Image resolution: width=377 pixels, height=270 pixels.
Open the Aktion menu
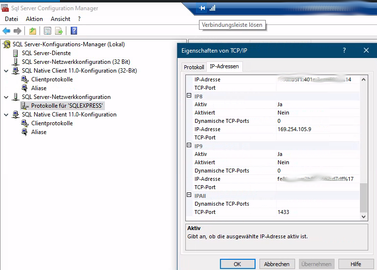pos(34,19)
